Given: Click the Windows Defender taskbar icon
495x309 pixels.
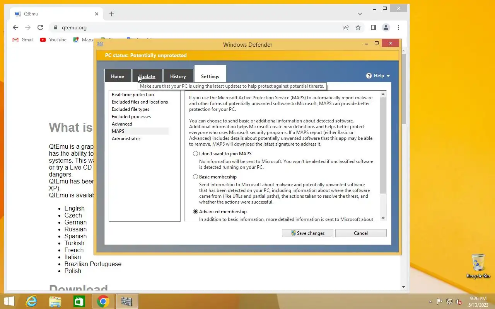Looking at the screenshot, I should pyautogui.click(x=127, y=301).
